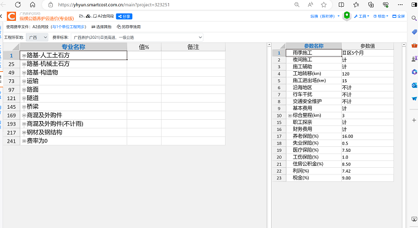Open the 工具 menu

(x=361, y=16)
